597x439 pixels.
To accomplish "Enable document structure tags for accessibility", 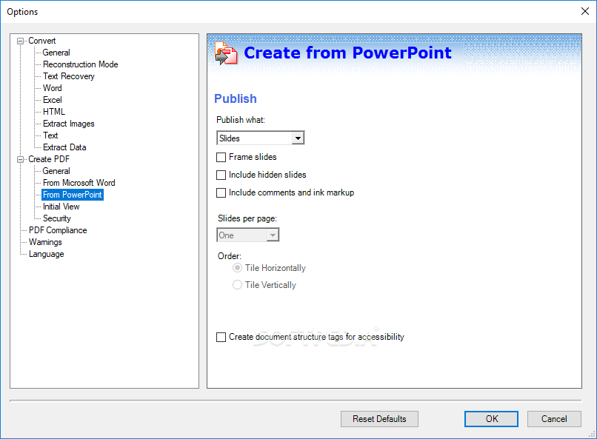I will [x=221, y=337].
